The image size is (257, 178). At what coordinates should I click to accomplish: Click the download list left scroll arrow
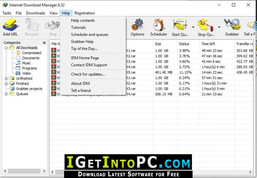[x=52, y=172]
